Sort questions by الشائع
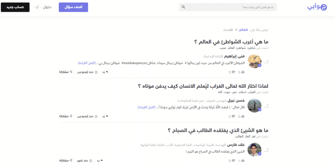The height and width of the screenshot is (164, 335). pyautogui.click(x=243, y=30)
